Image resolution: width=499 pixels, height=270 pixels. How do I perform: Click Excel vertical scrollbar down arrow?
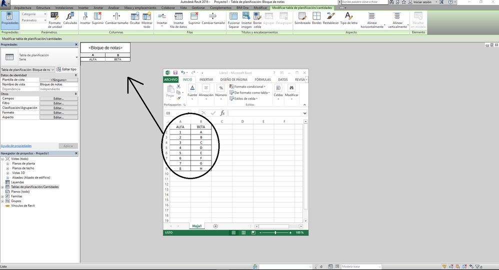[305, 220]
